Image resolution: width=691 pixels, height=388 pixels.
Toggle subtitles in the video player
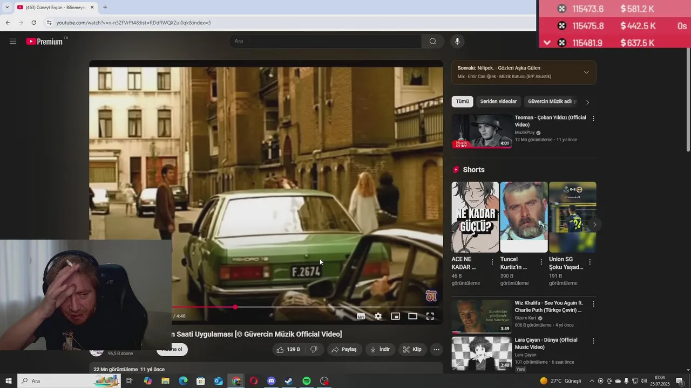click(361, 316)
